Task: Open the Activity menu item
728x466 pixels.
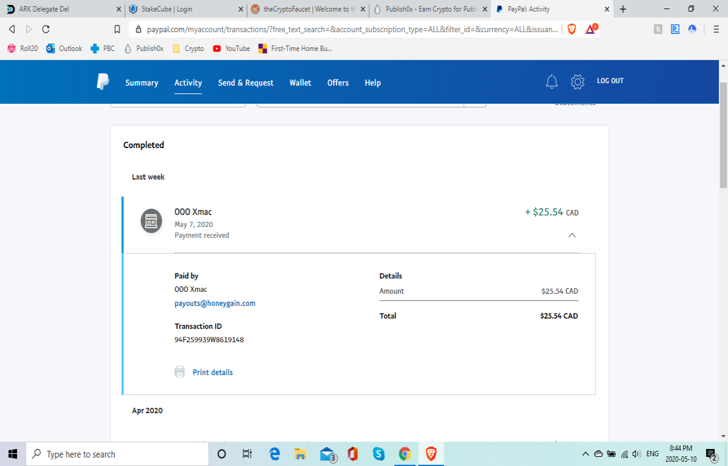Action: (188, 83)
